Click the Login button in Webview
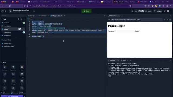This screenshot has height=97, width=173. point(137,31)
